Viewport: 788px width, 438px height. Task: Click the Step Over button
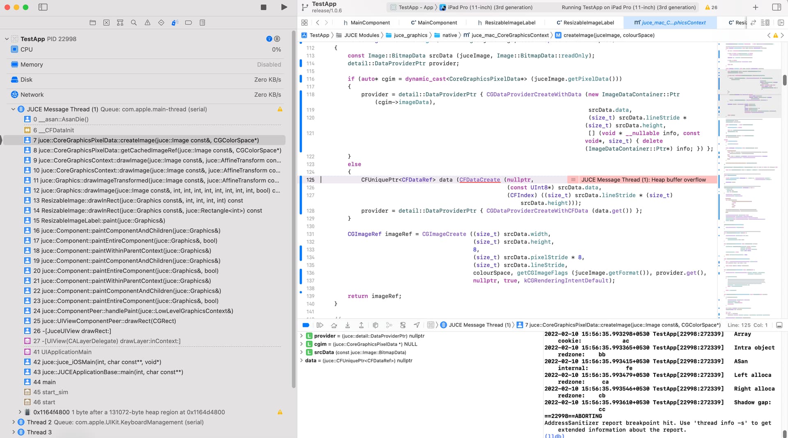(334, 325)
